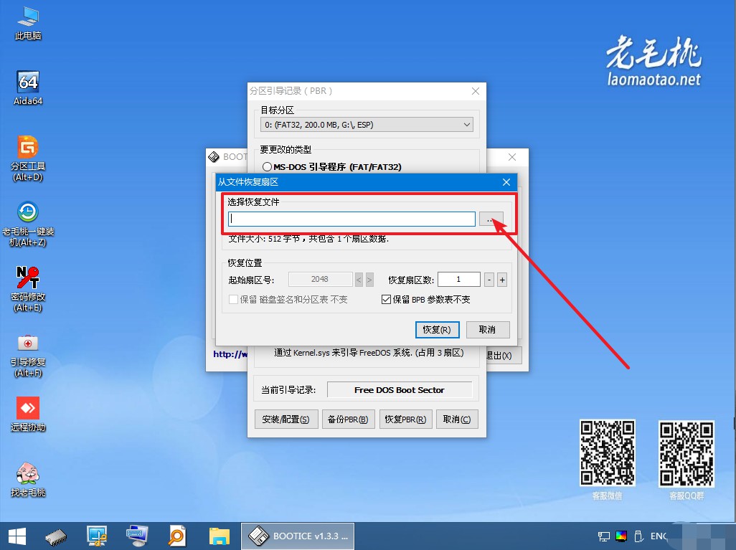Launch 老毛桃一键装机 desktop icon
Image resolution: width=736 pixels, height=550 pixels.
click(x=28, y=224)
